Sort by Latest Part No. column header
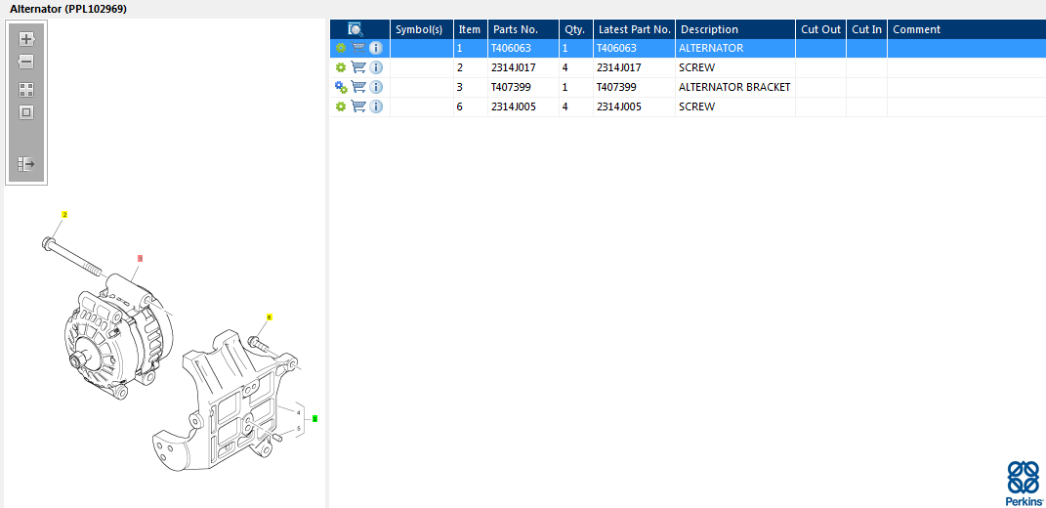This screenshot has height=508, width=1046. point(635,29)
